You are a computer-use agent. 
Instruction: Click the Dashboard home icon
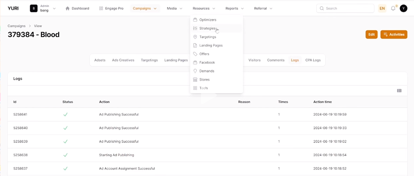(68, 8)
